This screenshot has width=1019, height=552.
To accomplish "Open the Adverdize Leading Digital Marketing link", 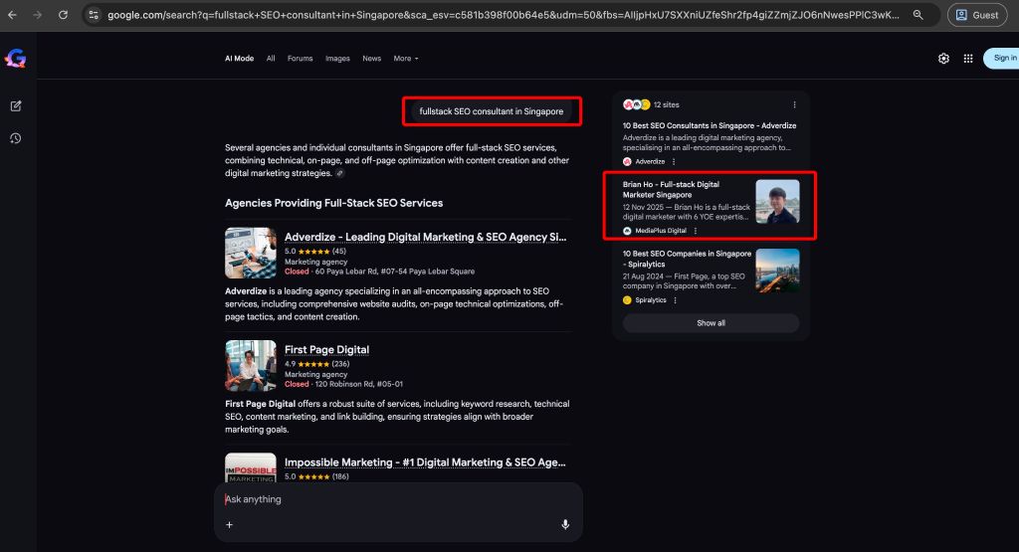I will coord(425,237).
